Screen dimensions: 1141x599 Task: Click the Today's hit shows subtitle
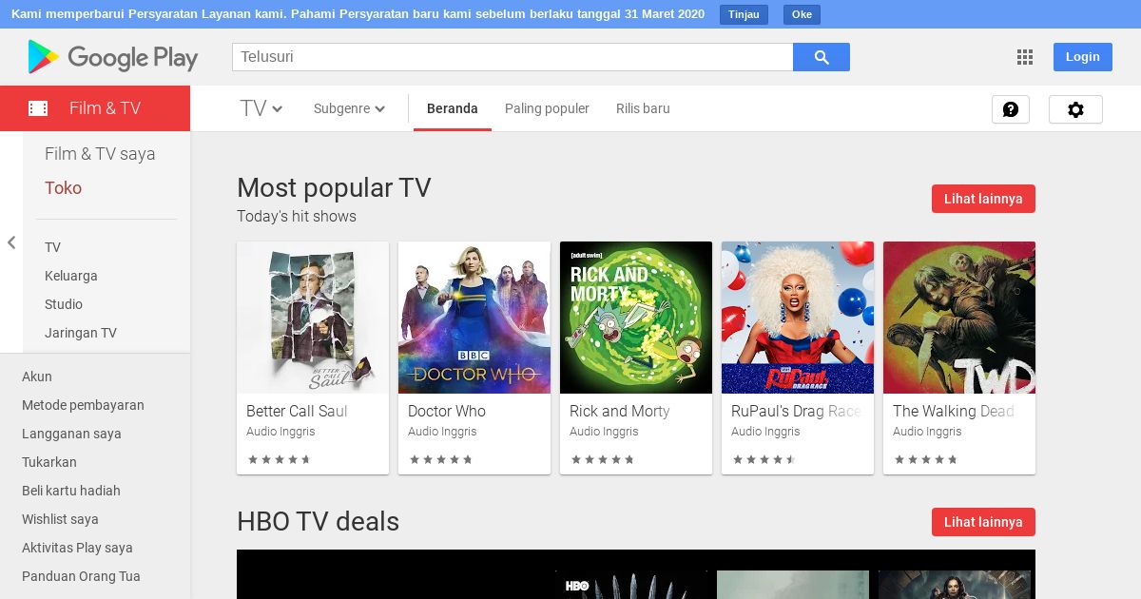[x=297, y=217]
